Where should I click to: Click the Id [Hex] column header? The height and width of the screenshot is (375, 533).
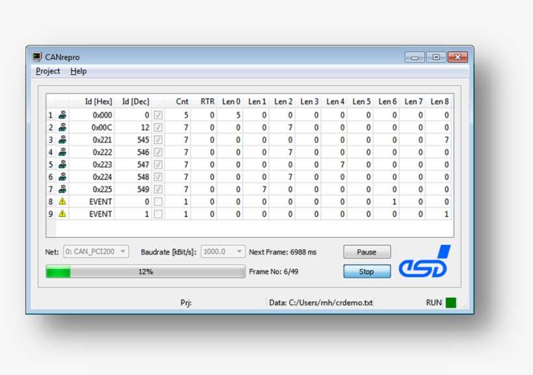pos(98,101)
